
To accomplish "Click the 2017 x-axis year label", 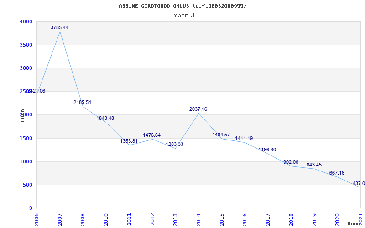I will coord(267,219).
